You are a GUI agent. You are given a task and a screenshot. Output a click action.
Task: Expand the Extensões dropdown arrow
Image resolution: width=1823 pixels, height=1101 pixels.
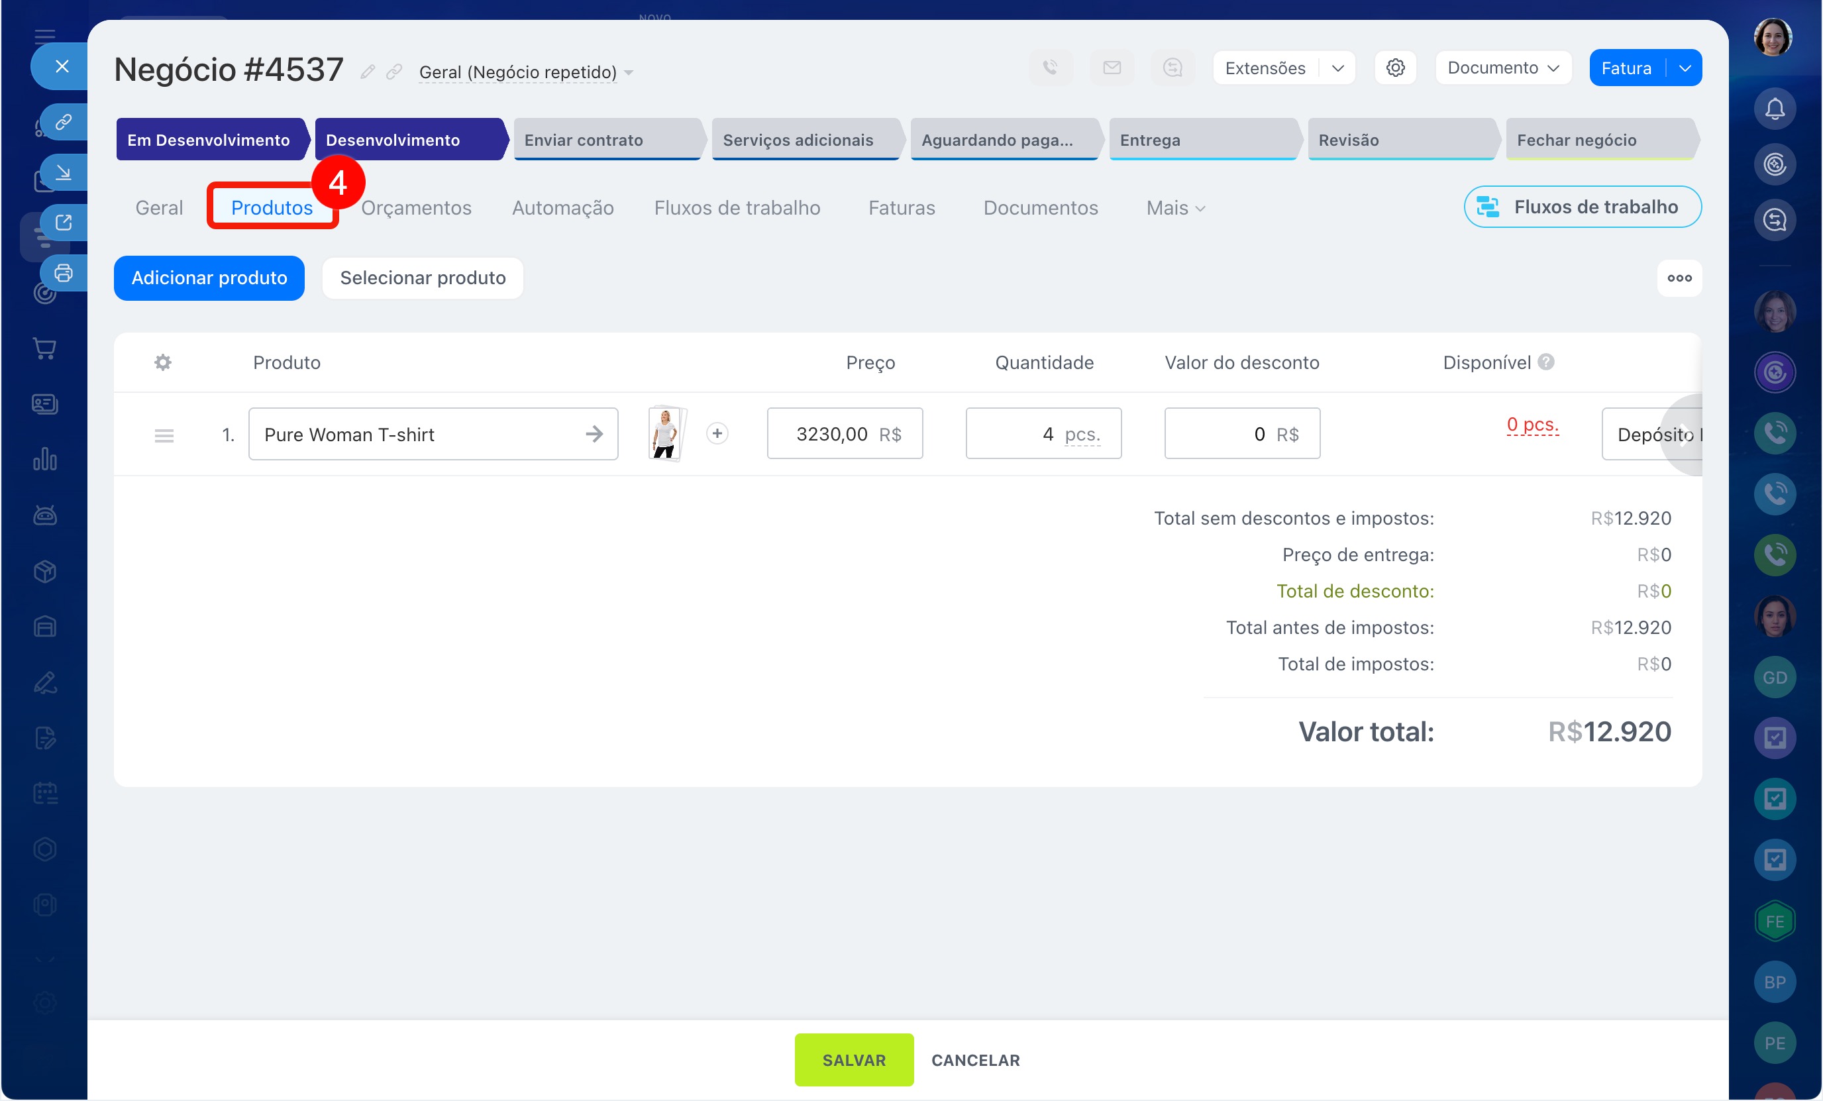(x=1337, y=68)
